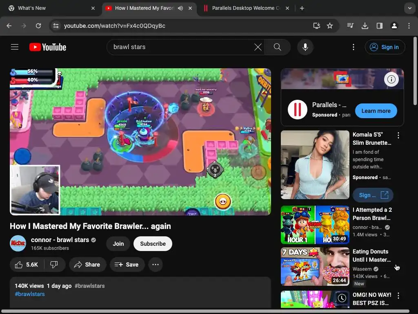Viewport: 418px width, 314px height.
Task: Open I Attempted a 2 Person Brawl thumbnail
Action: coord(315,225)
